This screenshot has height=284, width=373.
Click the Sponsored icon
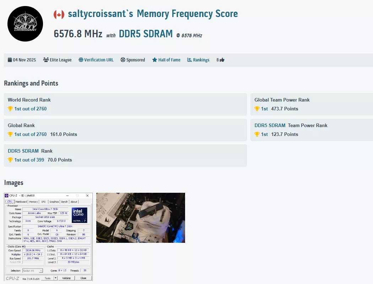123,60
